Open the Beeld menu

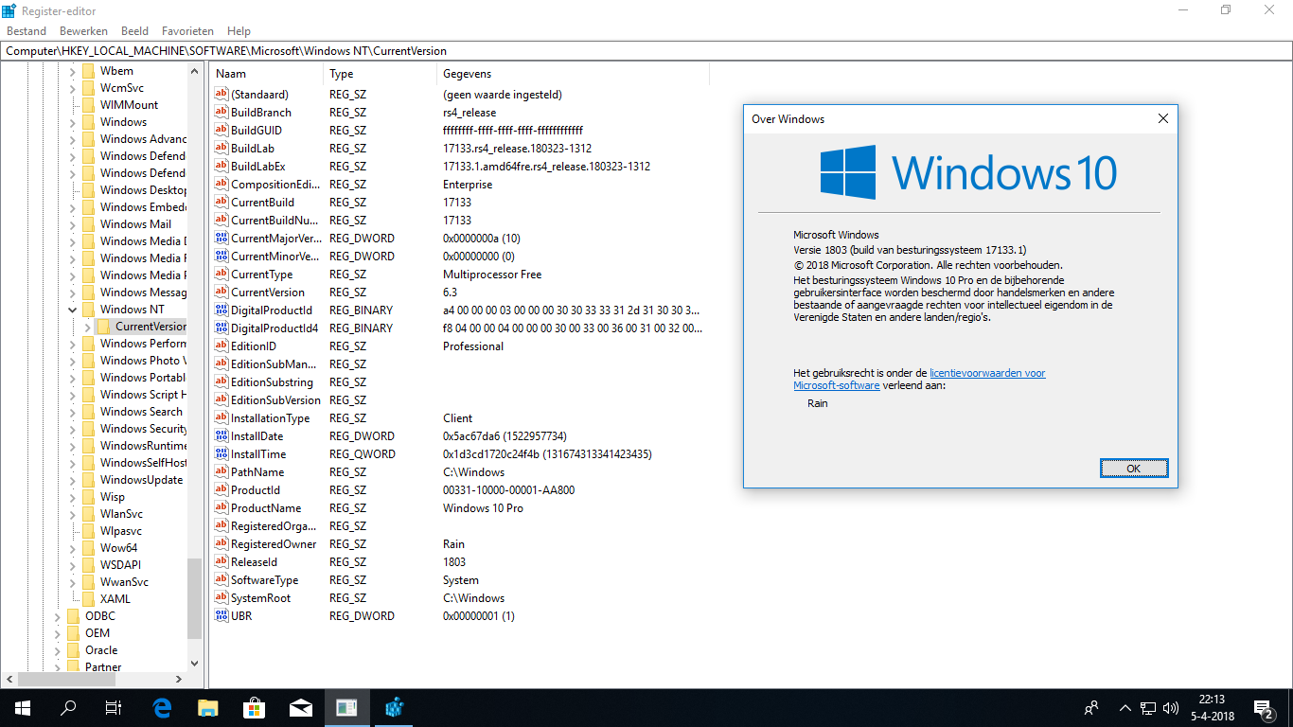(134, 31)
